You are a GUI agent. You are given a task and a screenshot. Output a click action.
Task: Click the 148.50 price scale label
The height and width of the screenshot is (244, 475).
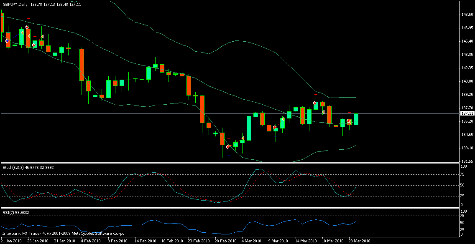tap(467, 15)
